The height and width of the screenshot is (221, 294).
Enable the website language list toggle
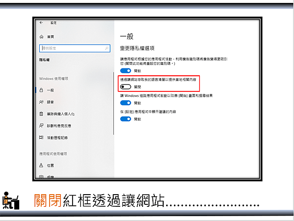(x=125, y=87)
